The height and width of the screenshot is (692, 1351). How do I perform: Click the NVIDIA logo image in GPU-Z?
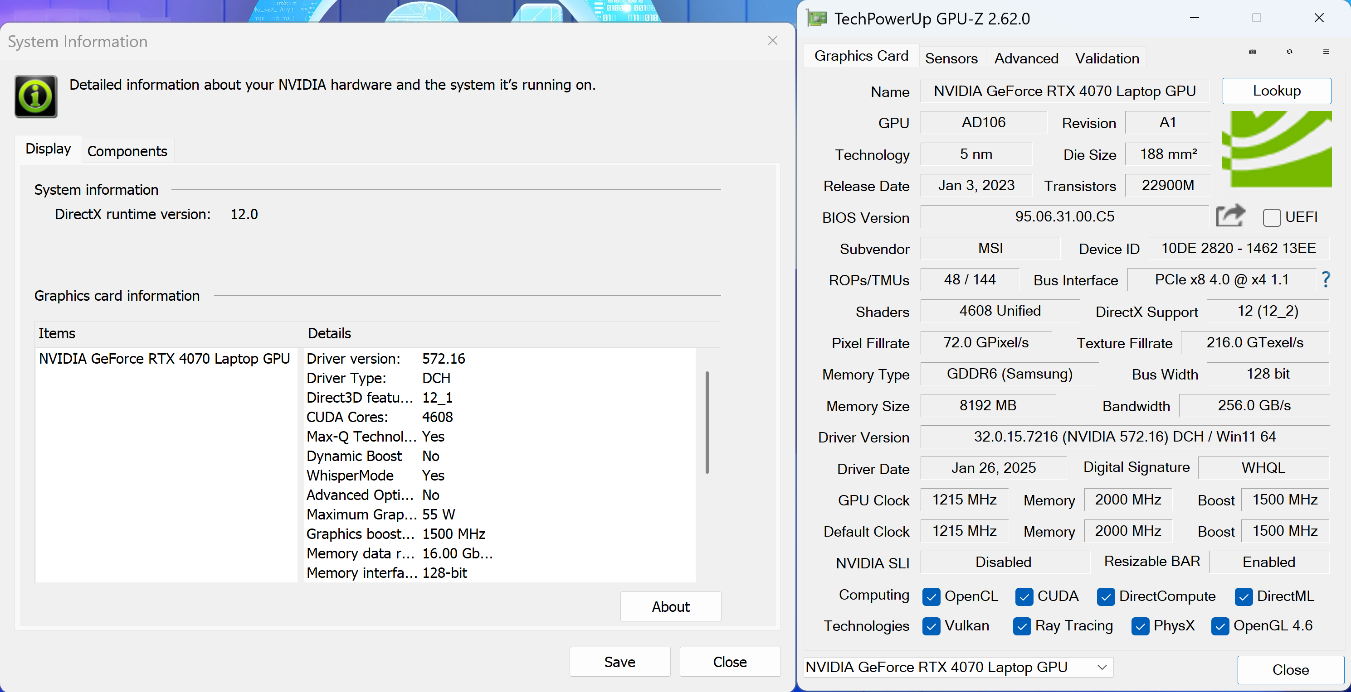pos(1277,149)
